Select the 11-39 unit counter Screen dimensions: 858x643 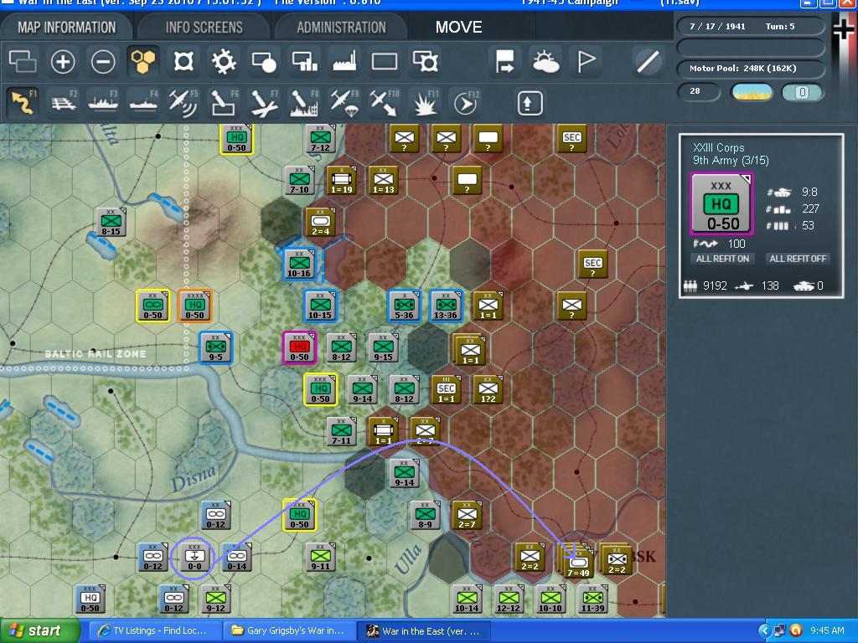pos(592,599)
